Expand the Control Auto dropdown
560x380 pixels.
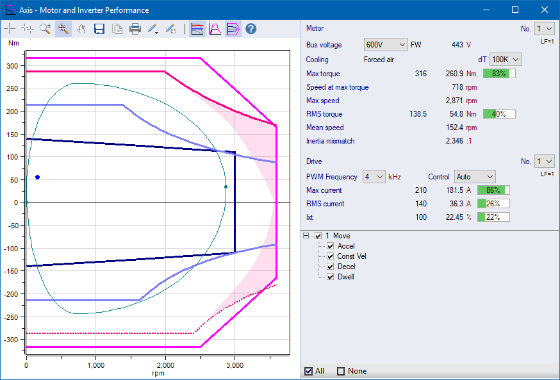(475, 176)
